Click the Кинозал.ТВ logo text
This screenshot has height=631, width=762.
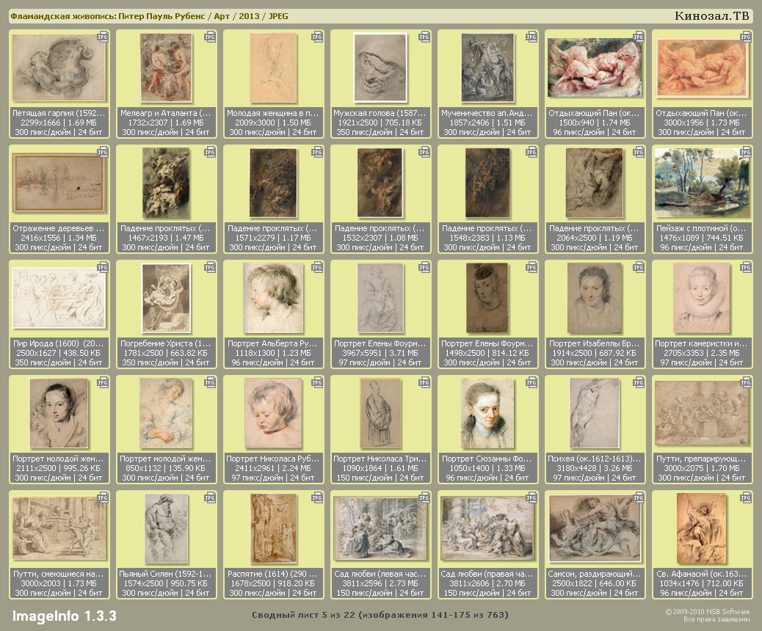(712, 16)
